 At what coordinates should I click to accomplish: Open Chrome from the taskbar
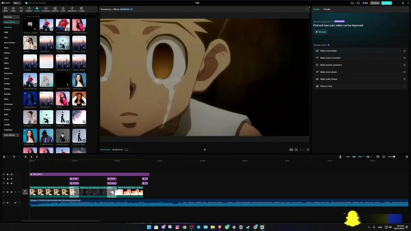pyautogui.click(x=184, y=227)
